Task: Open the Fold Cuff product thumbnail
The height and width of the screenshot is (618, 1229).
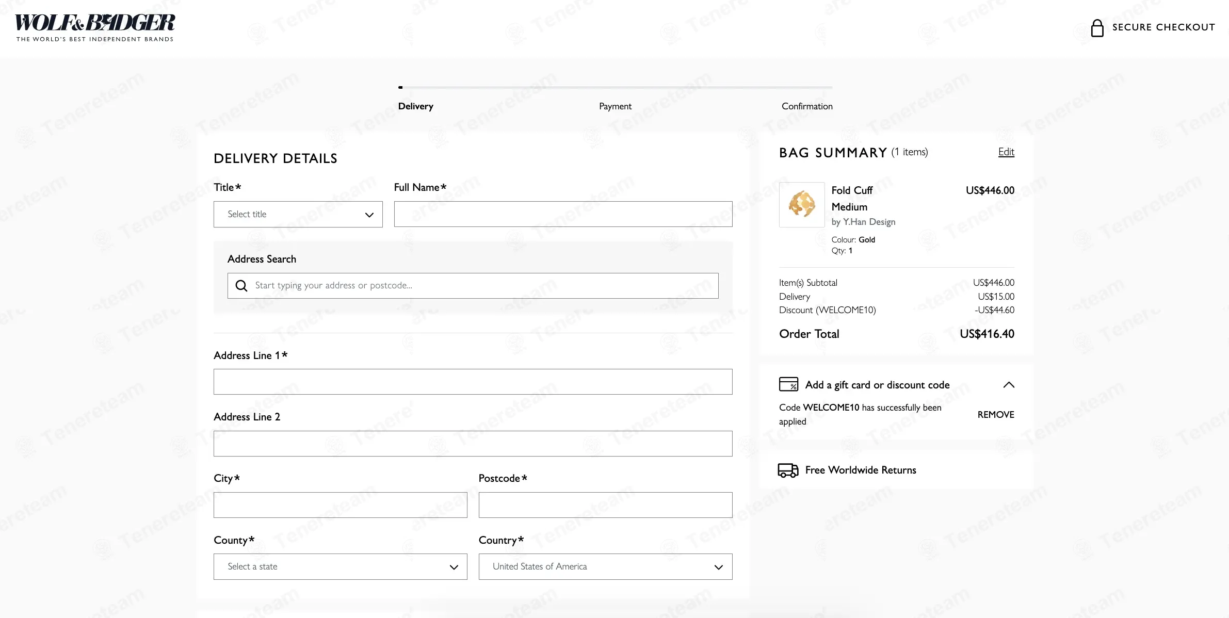Action: (802, 205)
